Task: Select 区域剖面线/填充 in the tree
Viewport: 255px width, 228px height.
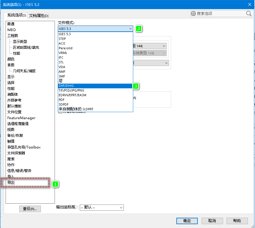Action: (26, 48)
